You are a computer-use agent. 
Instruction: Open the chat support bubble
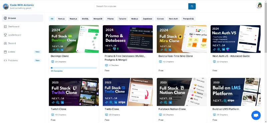(x=256, y=115)
